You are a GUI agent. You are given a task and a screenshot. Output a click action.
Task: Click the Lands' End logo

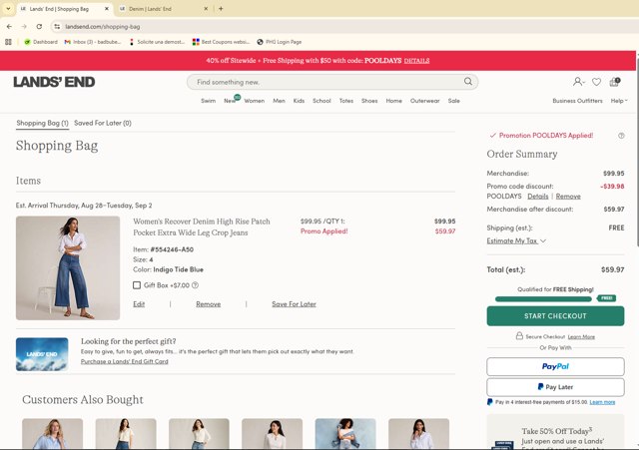(x=54, y=82)
